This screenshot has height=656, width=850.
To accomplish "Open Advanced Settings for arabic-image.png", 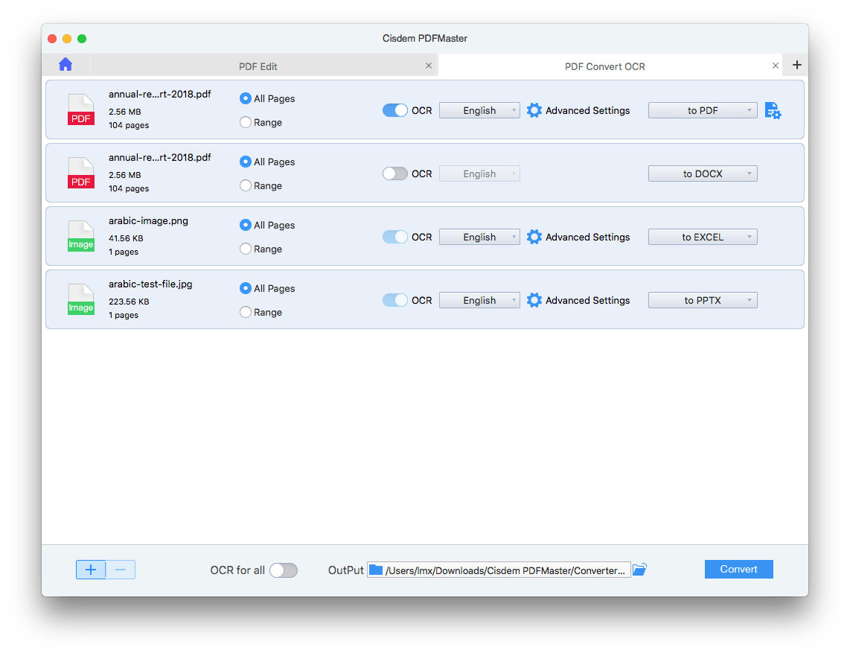I will point(587,237).
